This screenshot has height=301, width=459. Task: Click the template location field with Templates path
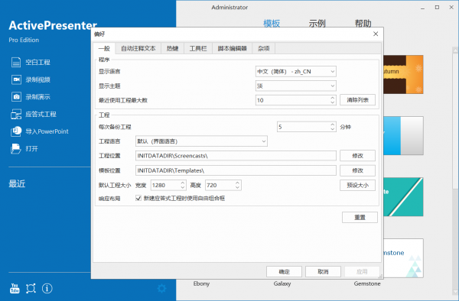point(236,170)
